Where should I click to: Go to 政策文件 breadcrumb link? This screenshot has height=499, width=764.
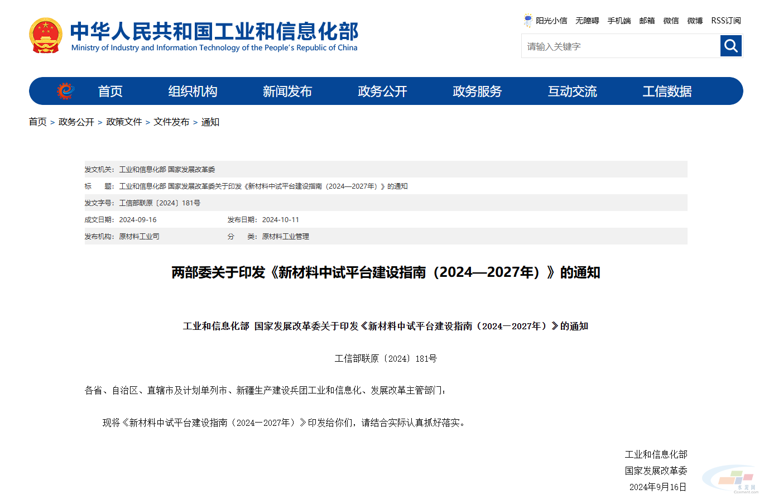tap(124, 122)
